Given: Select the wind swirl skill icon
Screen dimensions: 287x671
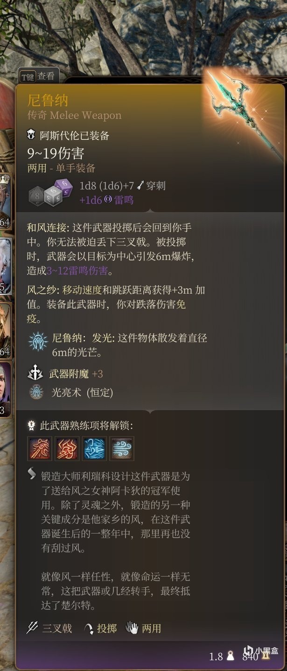Looking at the screenshot, I should (122, 448).
